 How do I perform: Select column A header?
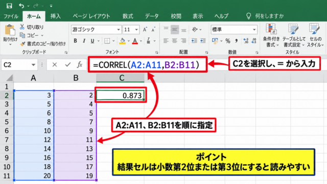pyautogui.click(x=33, y=78)
